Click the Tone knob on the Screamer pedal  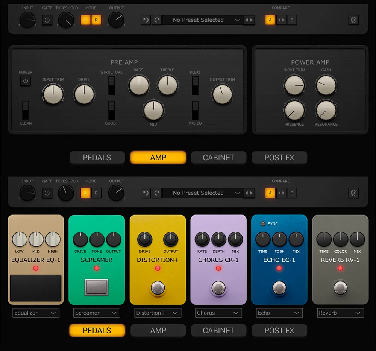[97, 239]
